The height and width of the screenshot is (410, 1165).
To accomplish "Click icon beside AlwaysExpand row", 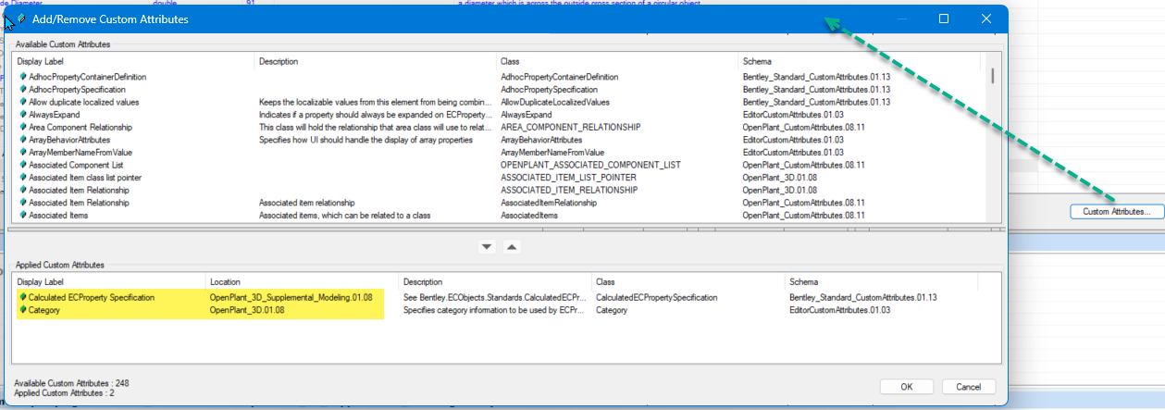I will click(x=22, y=115).
